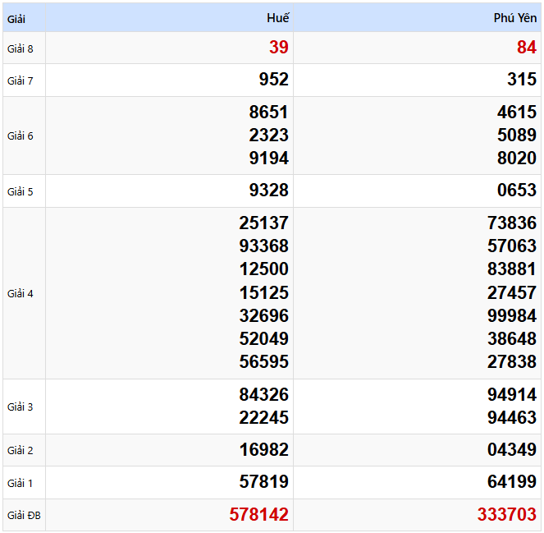Click Huế Giải 6 number 8651
544x533 pixels.
268,113
